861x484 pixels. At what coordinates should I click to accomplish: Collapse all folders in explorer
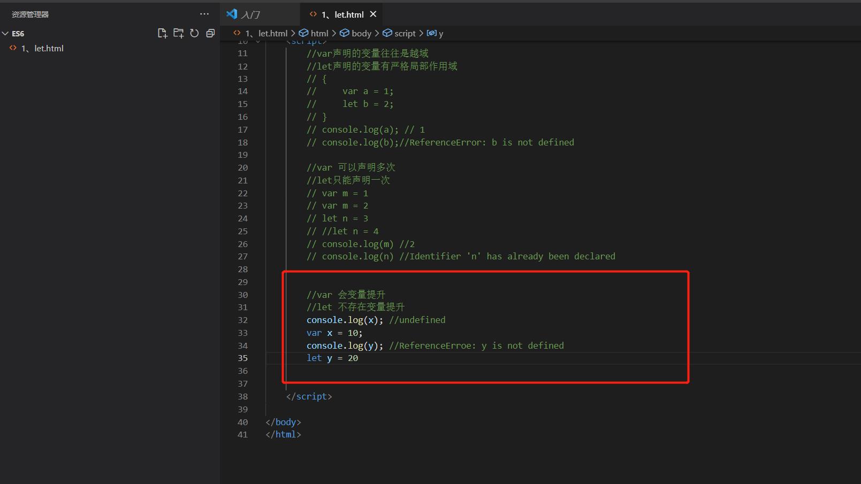(210, 33)
